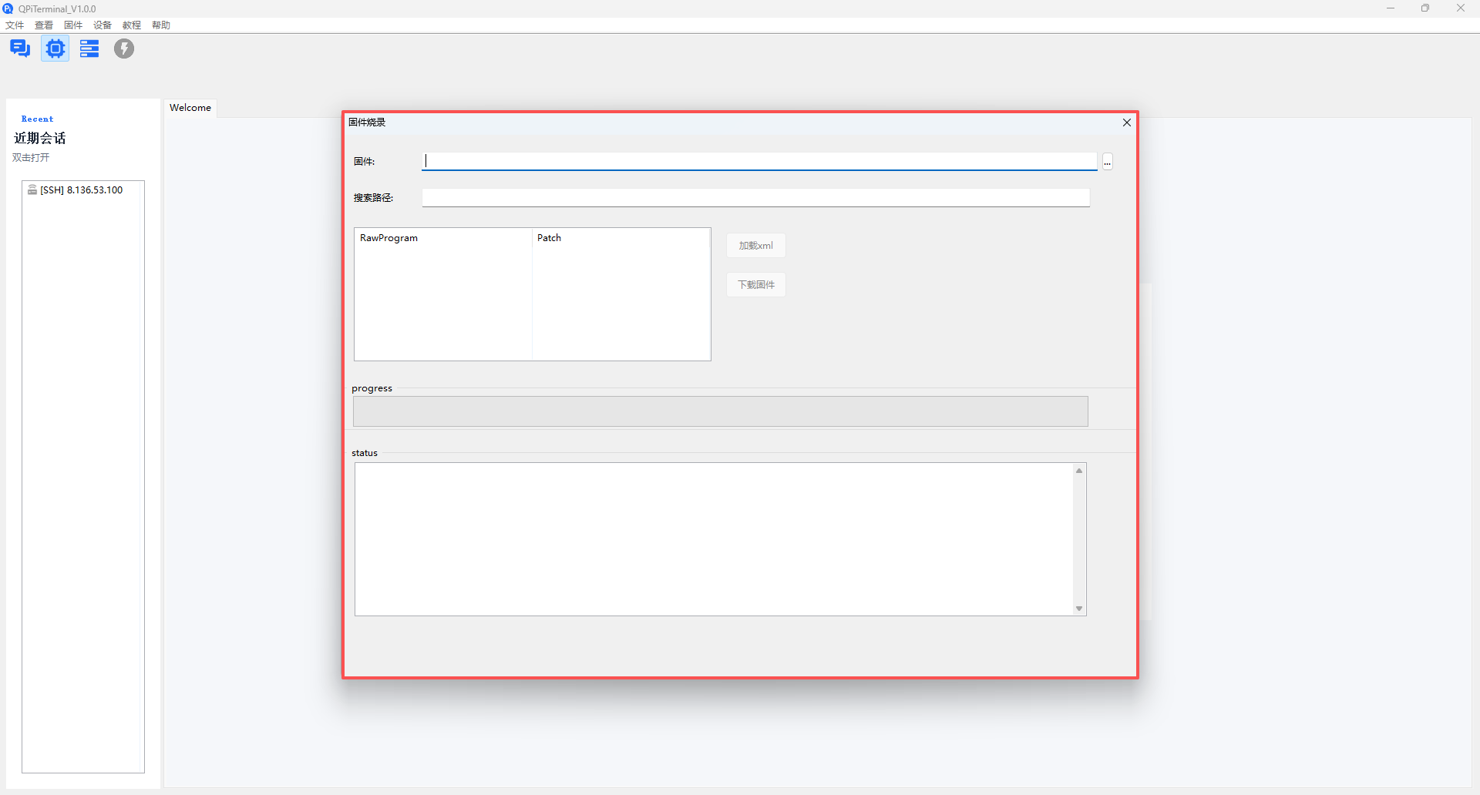Open the 文件 menu
Image resolution: width=1480 pixels, height=795 pixels.
[x=15, y=25]
